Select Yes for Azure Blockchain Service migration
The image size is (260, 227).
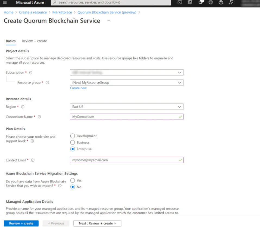[72, 180]
